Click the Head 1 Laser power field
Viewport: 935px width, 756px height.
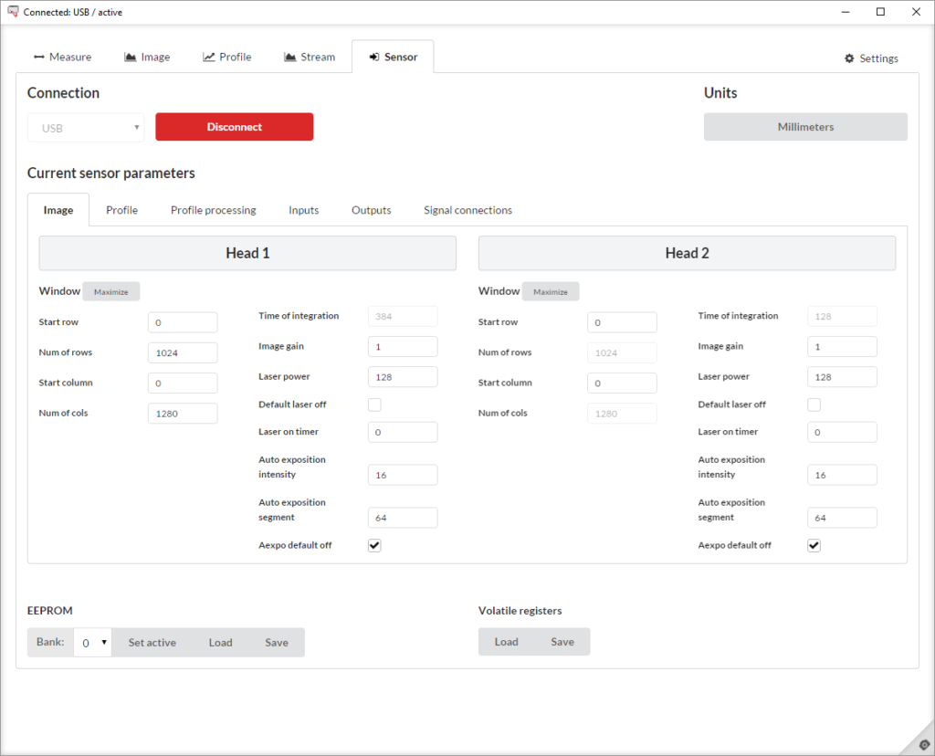pos(403,377)
